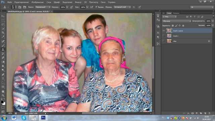Select the Blur tool

click(x=3, y=66)
